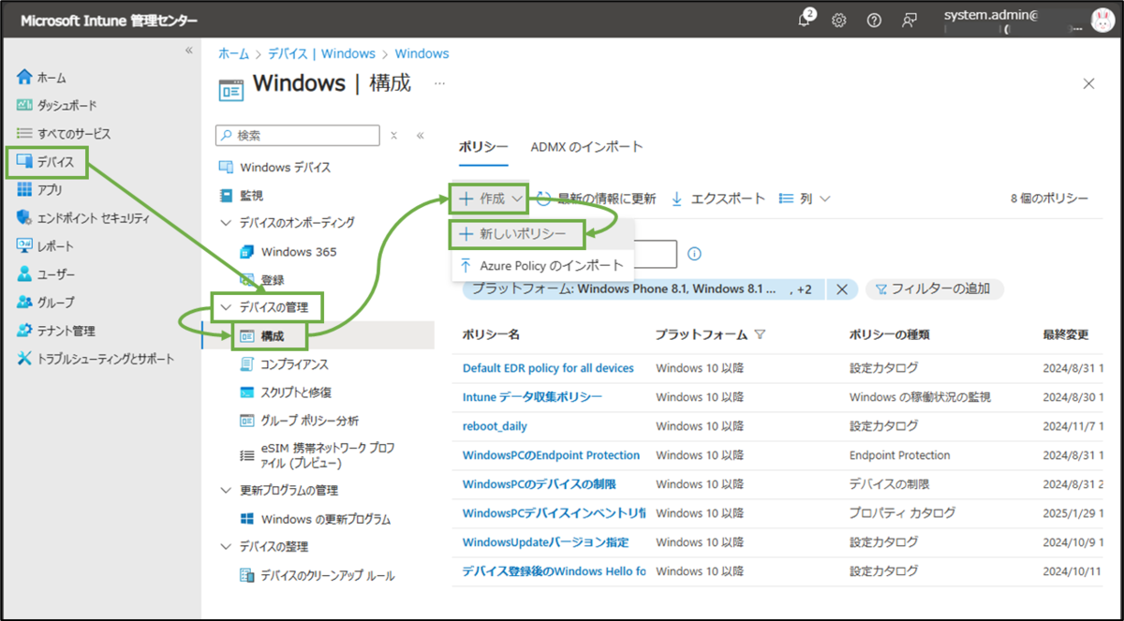Open エンドポイント セキュリティ section
The width and height of the screenshot is (1124, 621).
click(82, 218)
